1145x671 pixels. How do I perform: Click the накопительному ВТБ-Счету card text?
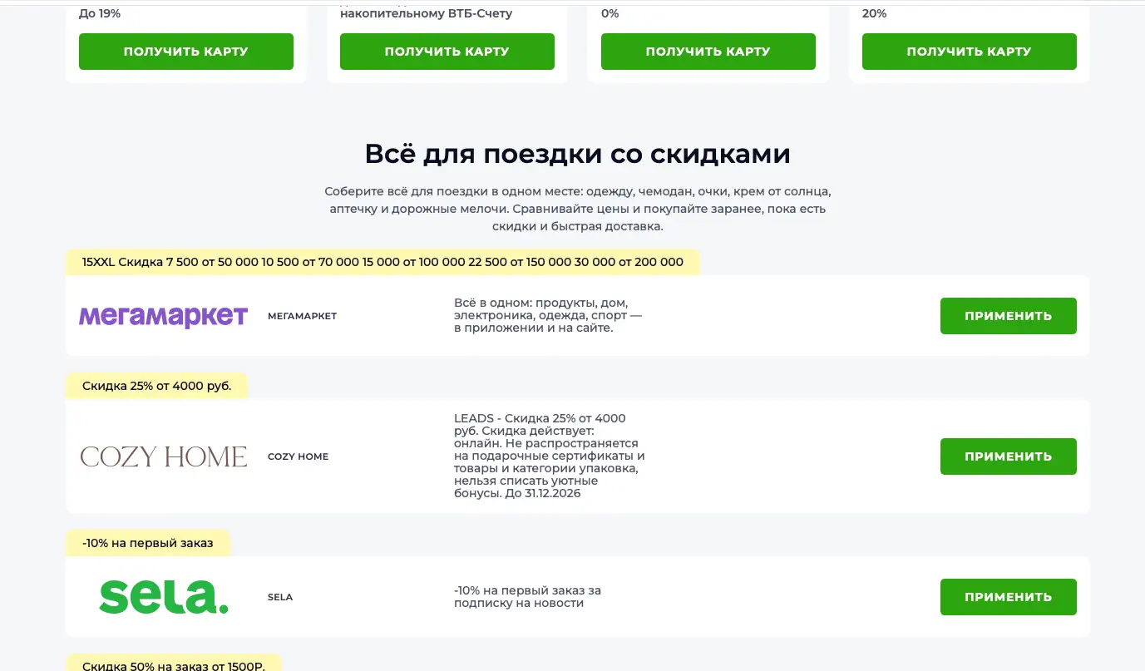[427, 13]
